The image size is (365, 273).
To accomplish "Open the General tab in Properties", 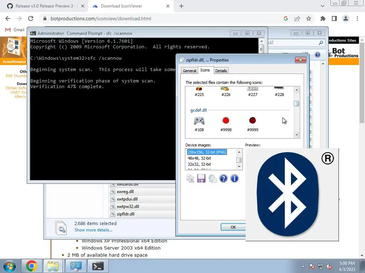I will 189,71.
